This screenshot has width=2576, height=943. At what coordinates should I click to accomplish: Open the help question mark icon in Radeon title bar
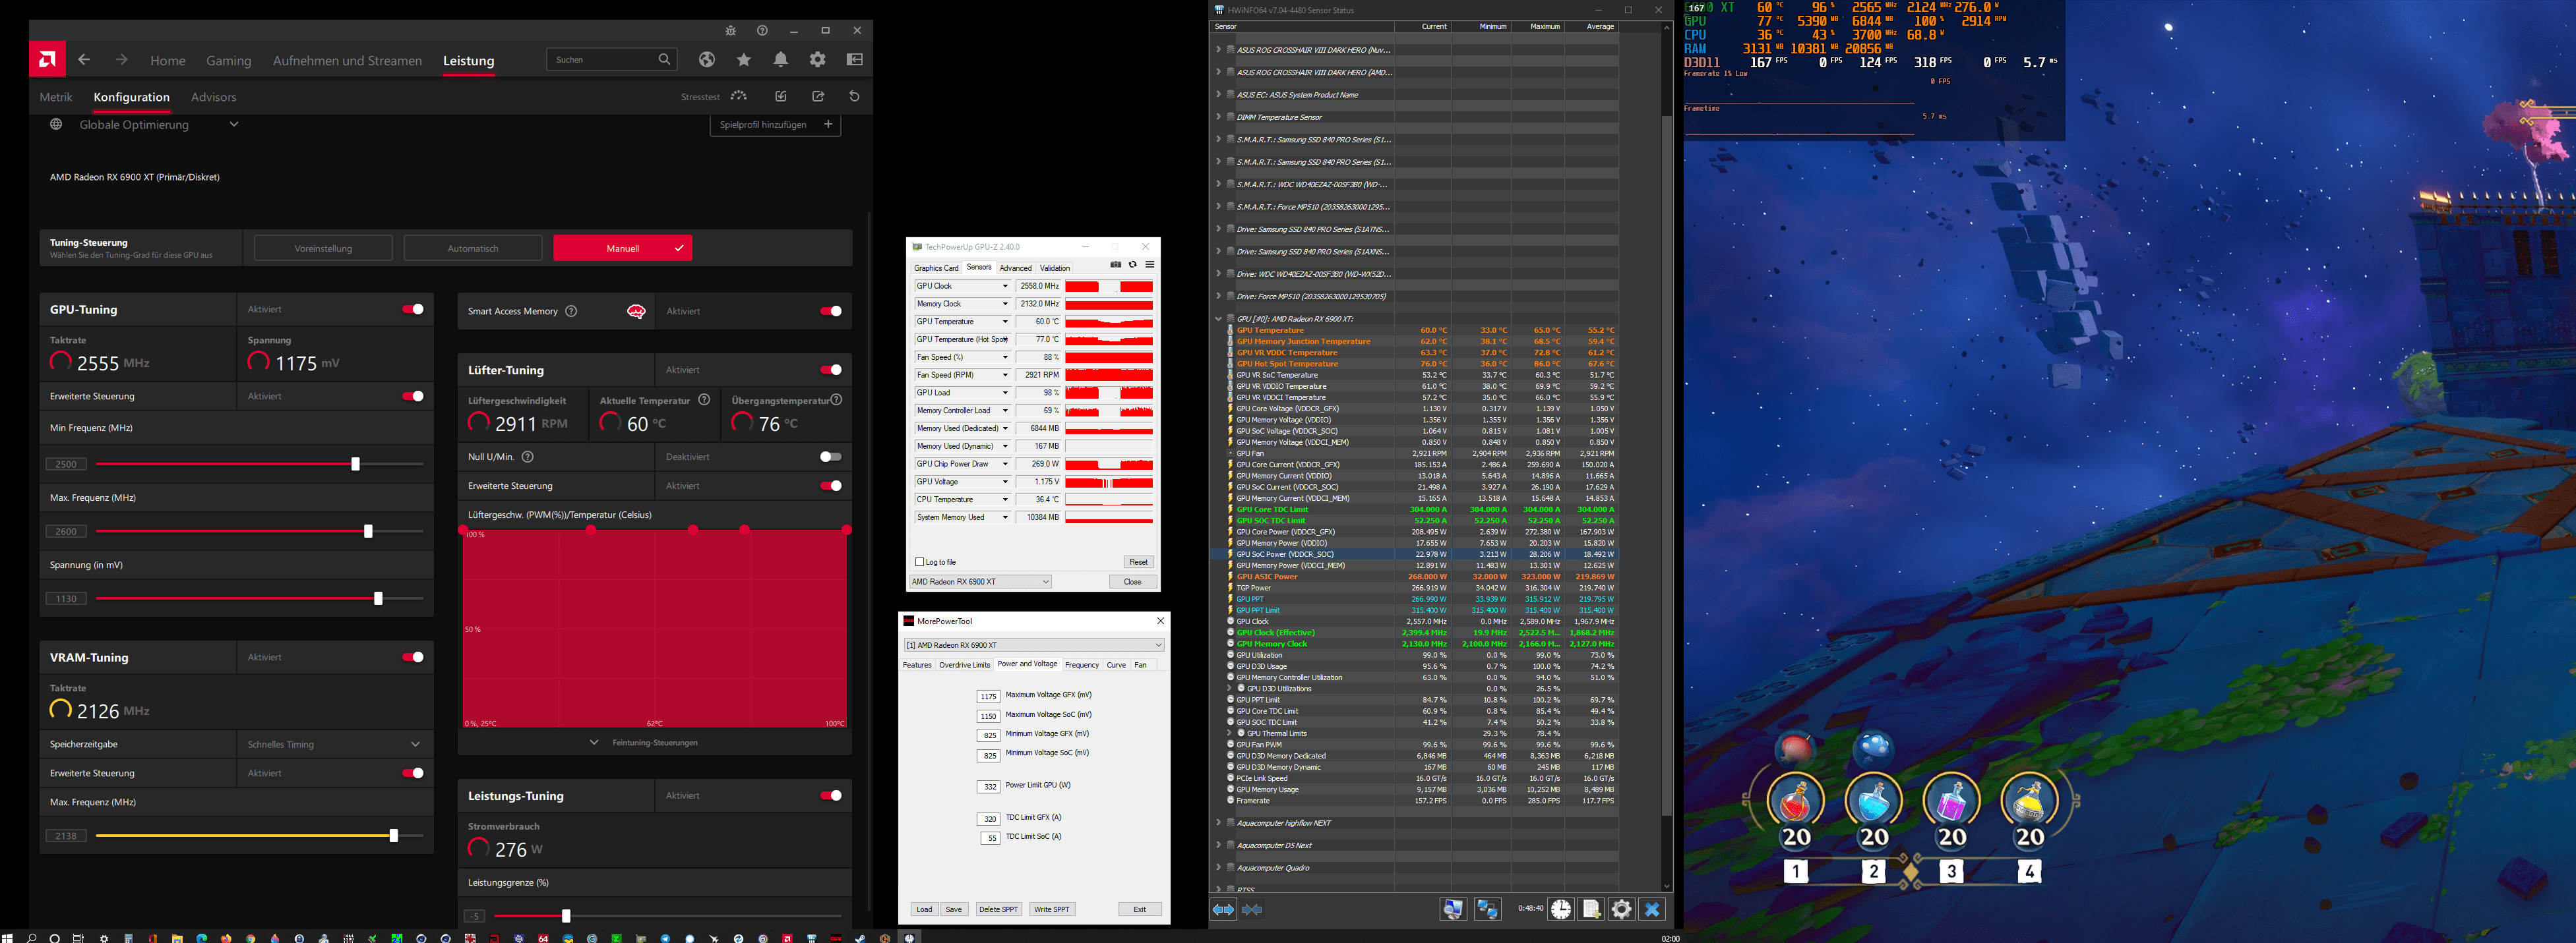(762, 31)
